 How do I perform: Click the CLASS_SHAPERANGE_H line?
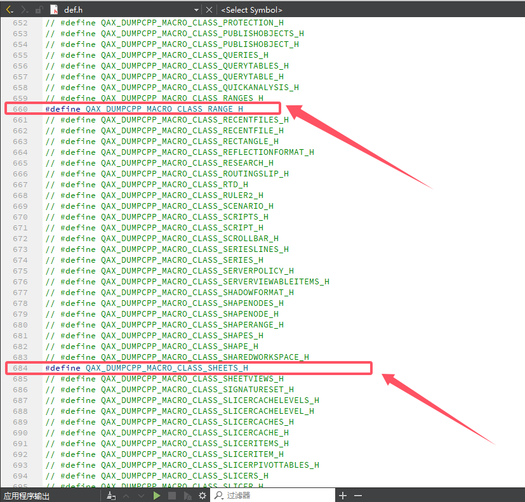point(164,325)
